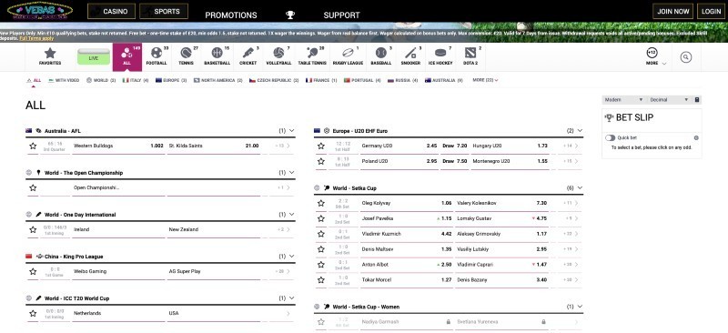This screenshot has width=728, height=333.
Task: Bet on St. Kilda Saints at 21.00
Action: [x=214, y=146]
